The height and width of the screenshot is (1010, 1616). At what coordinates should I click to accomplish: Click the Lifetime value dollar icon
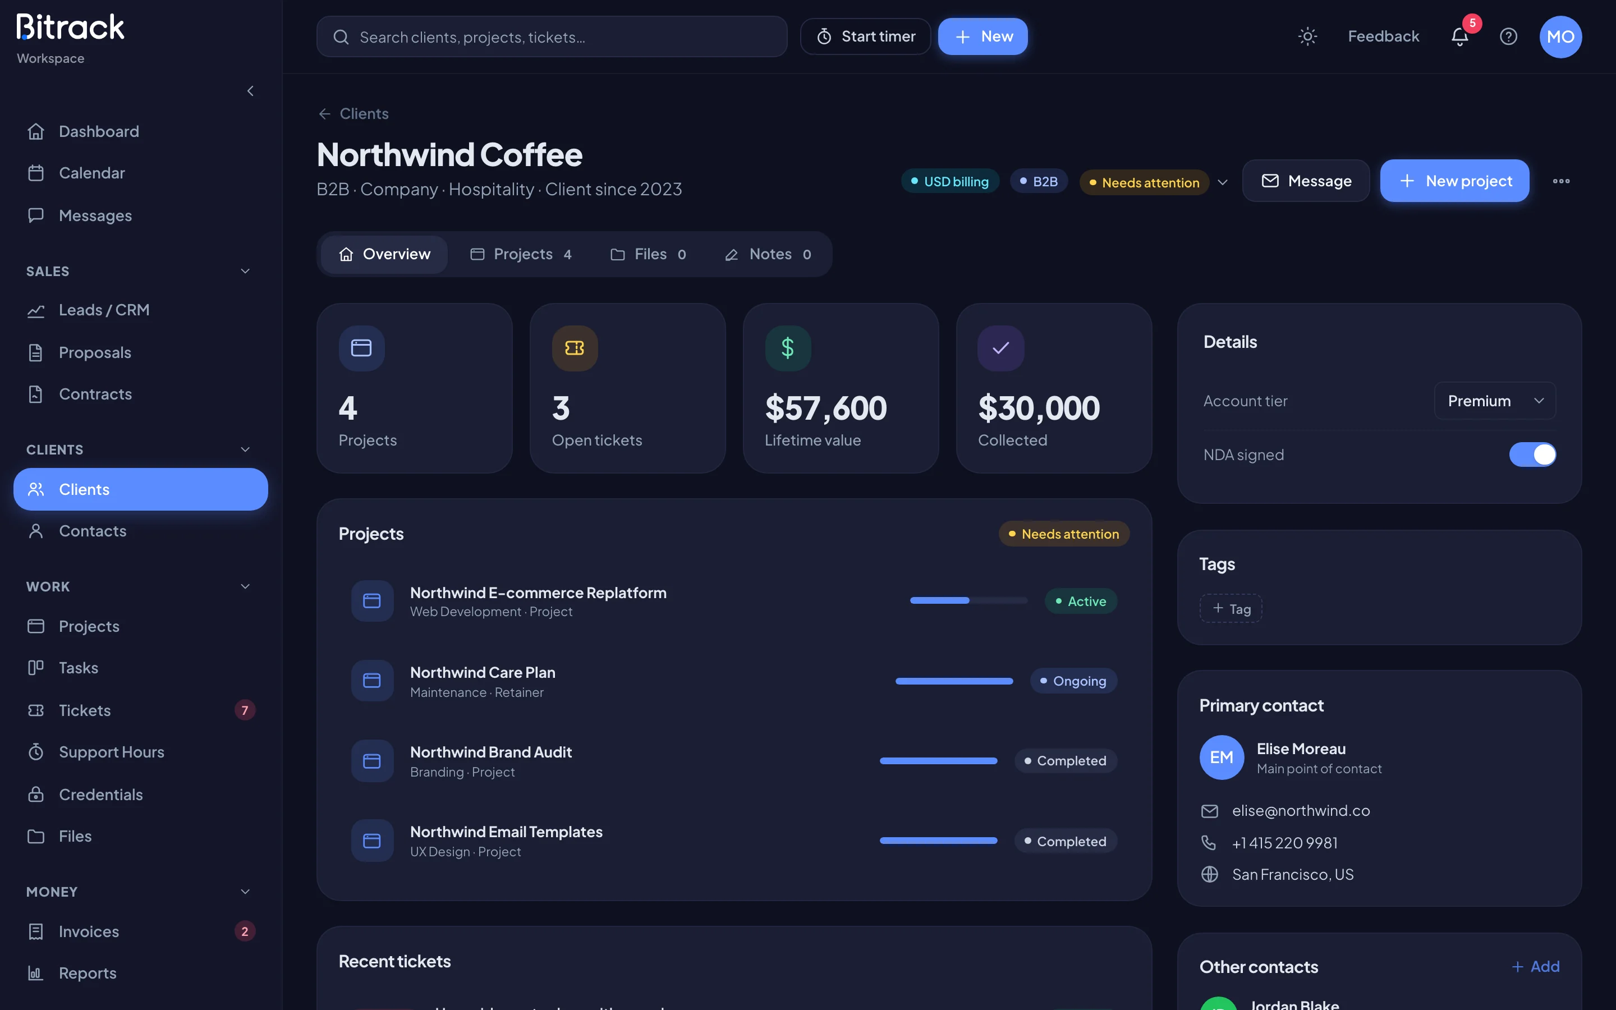[x=788, y=348]
